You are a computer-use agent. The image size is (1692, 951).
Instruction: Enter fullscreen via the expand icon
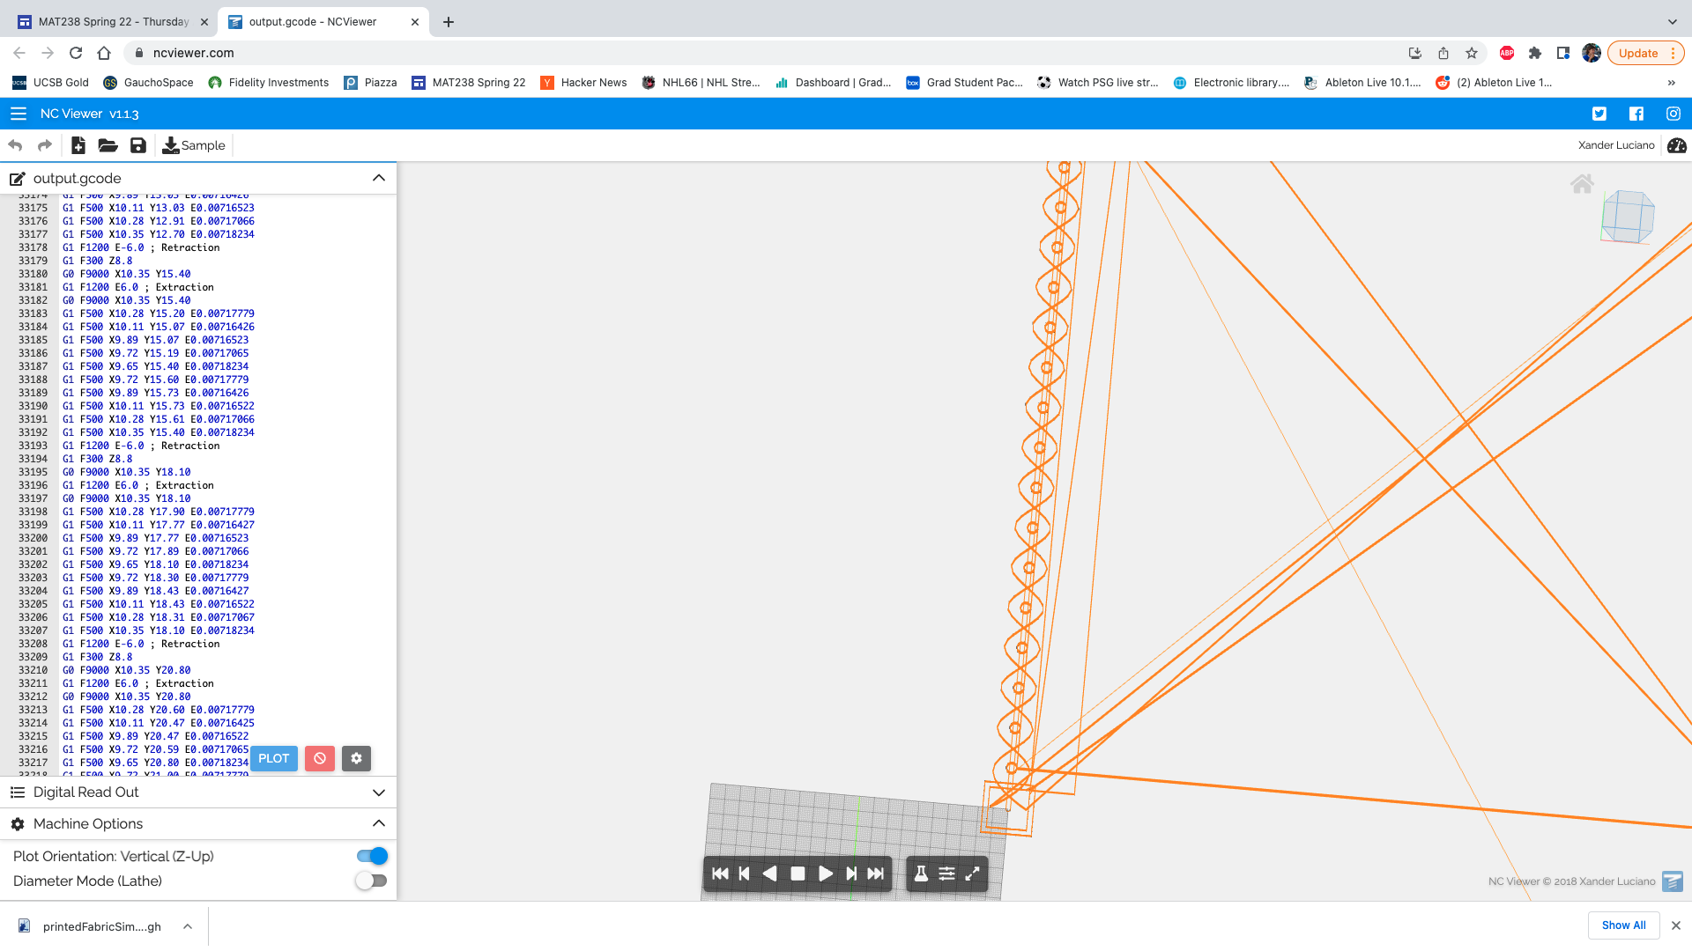point(973,874)
